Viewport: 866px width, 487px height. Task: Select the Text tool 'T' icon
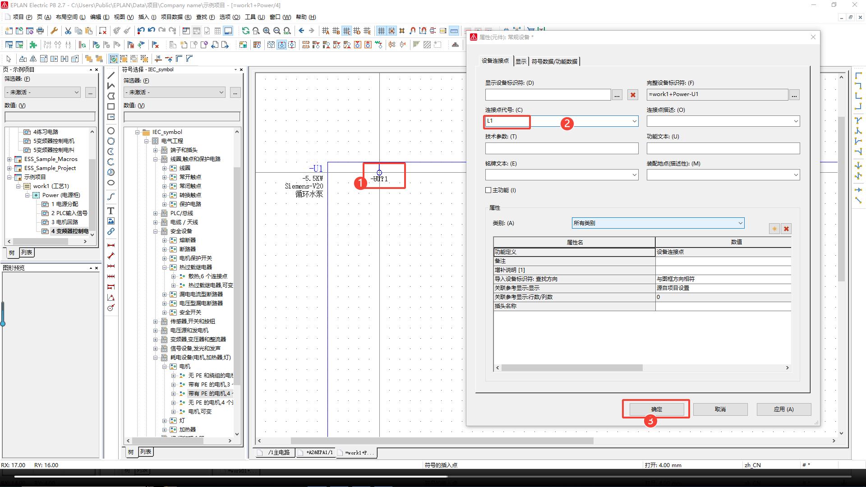pos(111,211)
